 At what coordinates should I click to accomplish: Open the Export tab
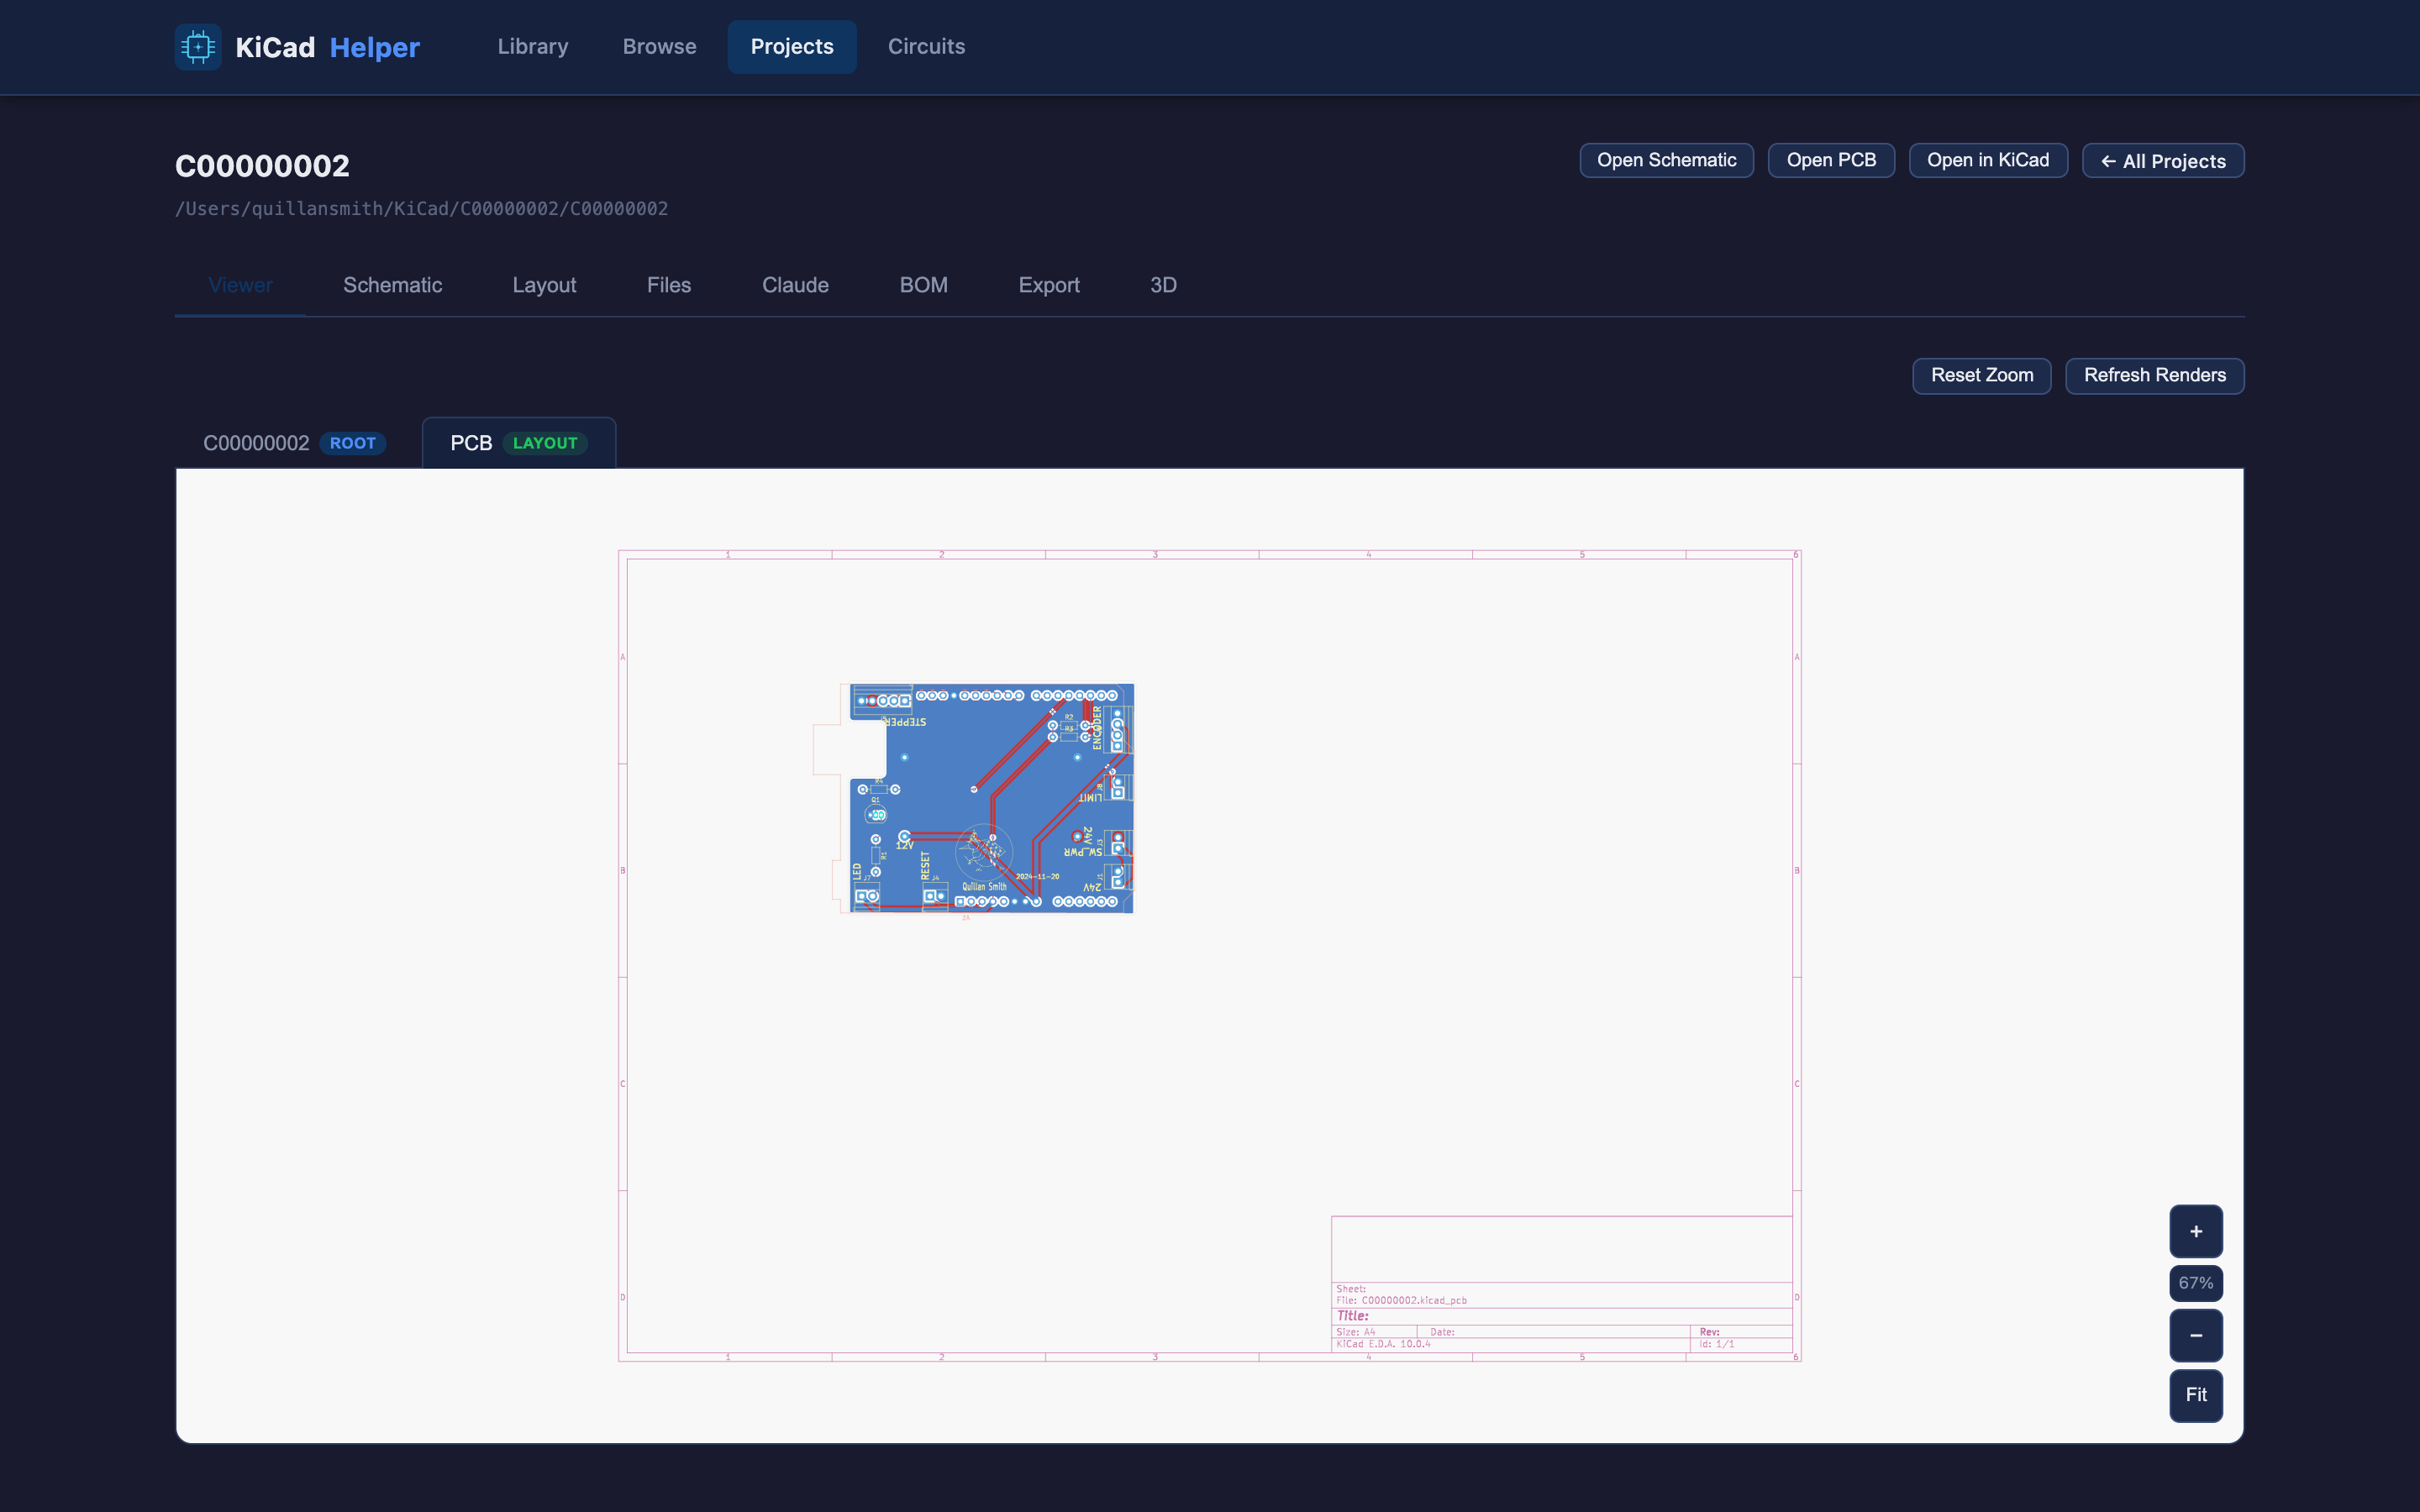pyautogui.click(x=1049, y=285)
